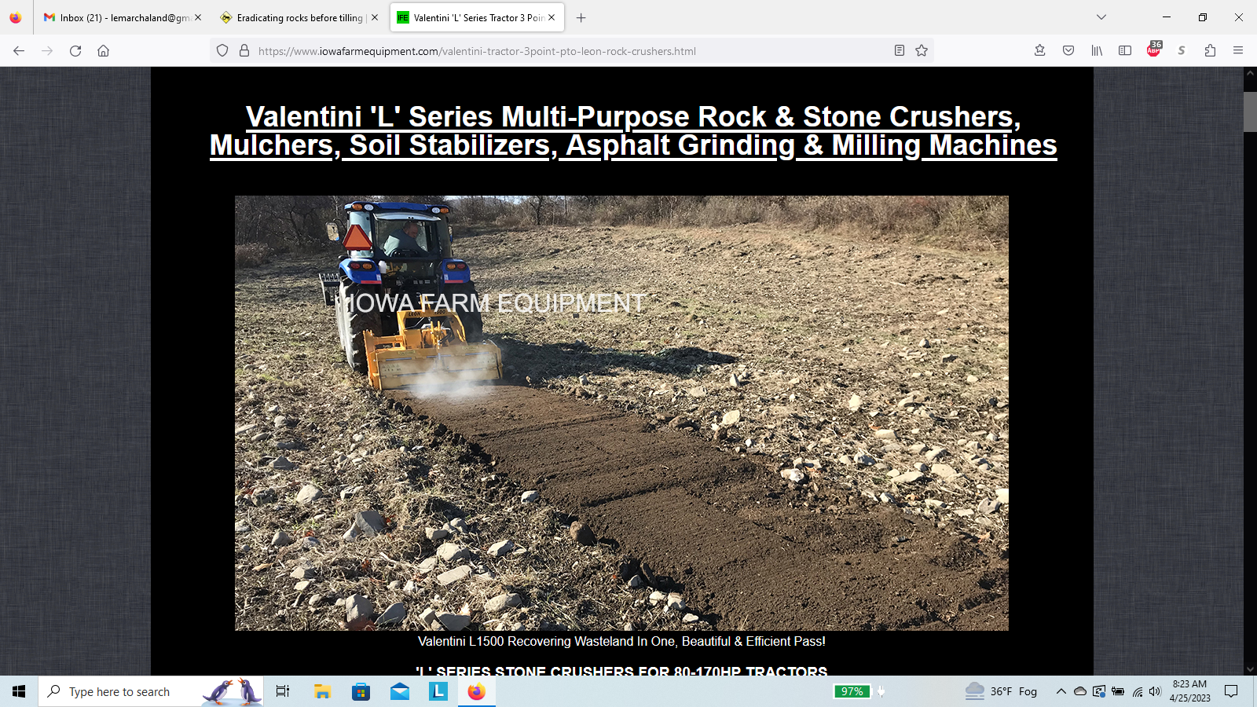Go back to the previous page

[x=19, y=51]
